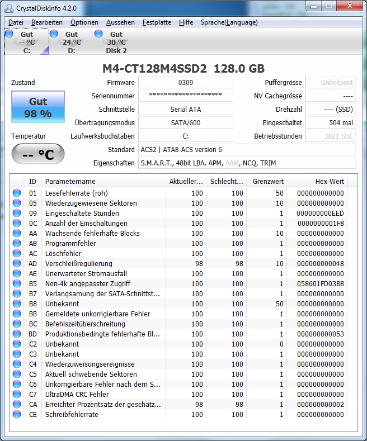
Task: Click the Übertragungsmodus field SATA/600
Action: tap(186, 122)
